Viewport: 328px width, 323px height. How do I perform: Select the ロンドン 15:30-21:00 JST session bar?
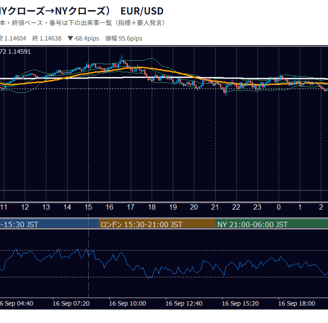click(x=157, y=223)
